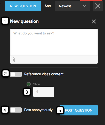Turn on the Post anonymously switch
The height and width of the screenshot is (125, 105).
tap(16, 110)
